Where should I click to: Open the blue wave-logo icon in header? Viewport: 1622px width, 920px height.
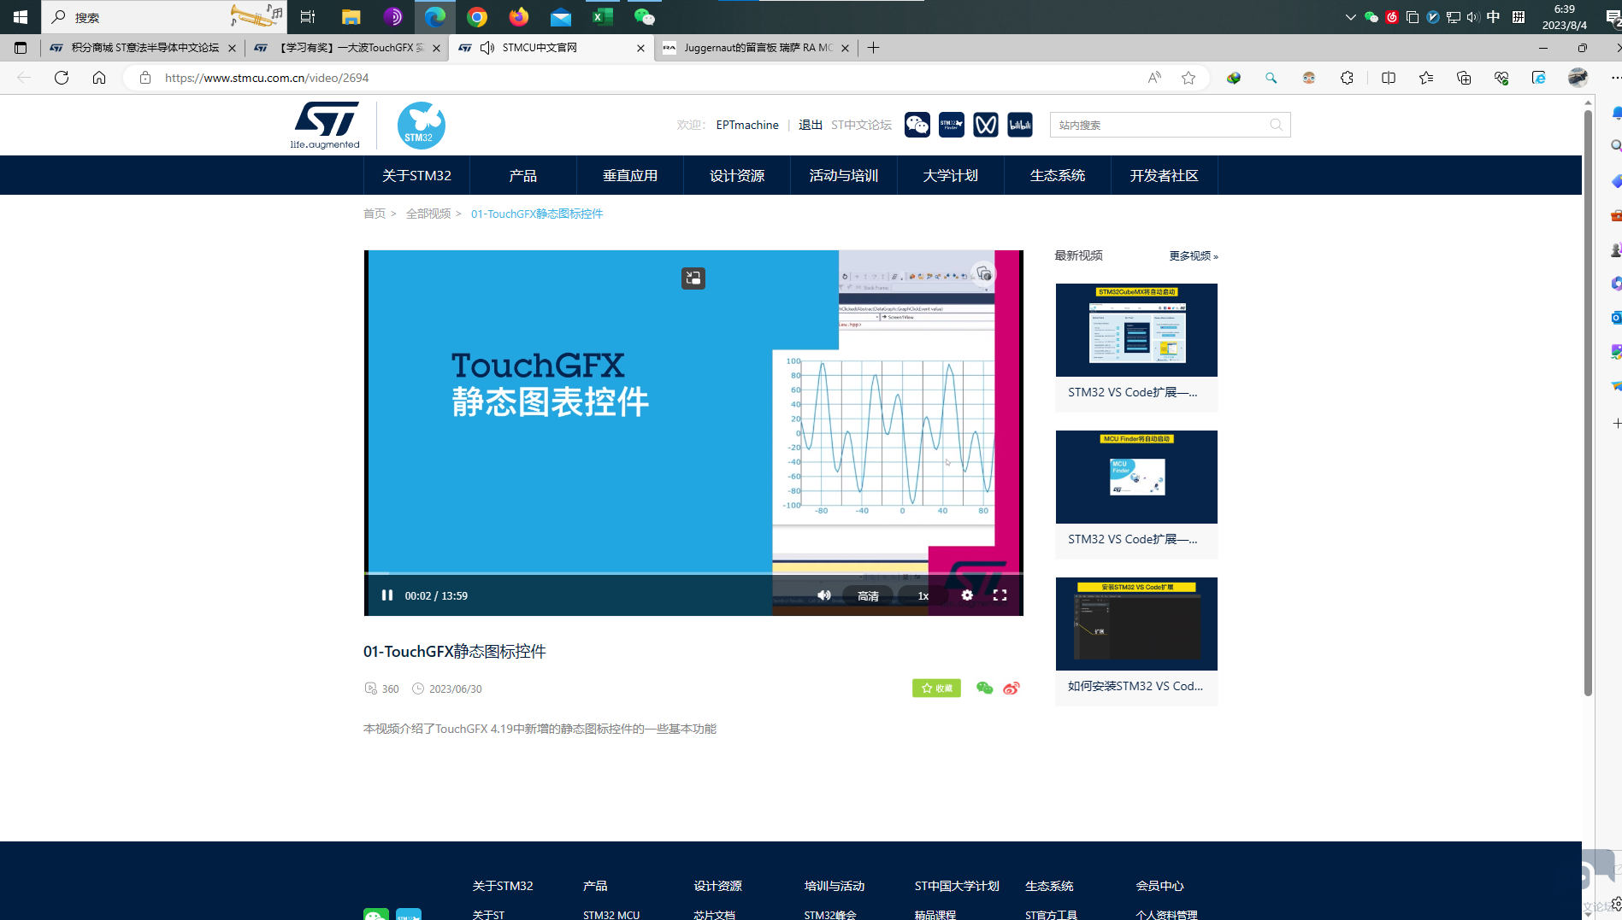pyautogui.click(x=986, y=125)
